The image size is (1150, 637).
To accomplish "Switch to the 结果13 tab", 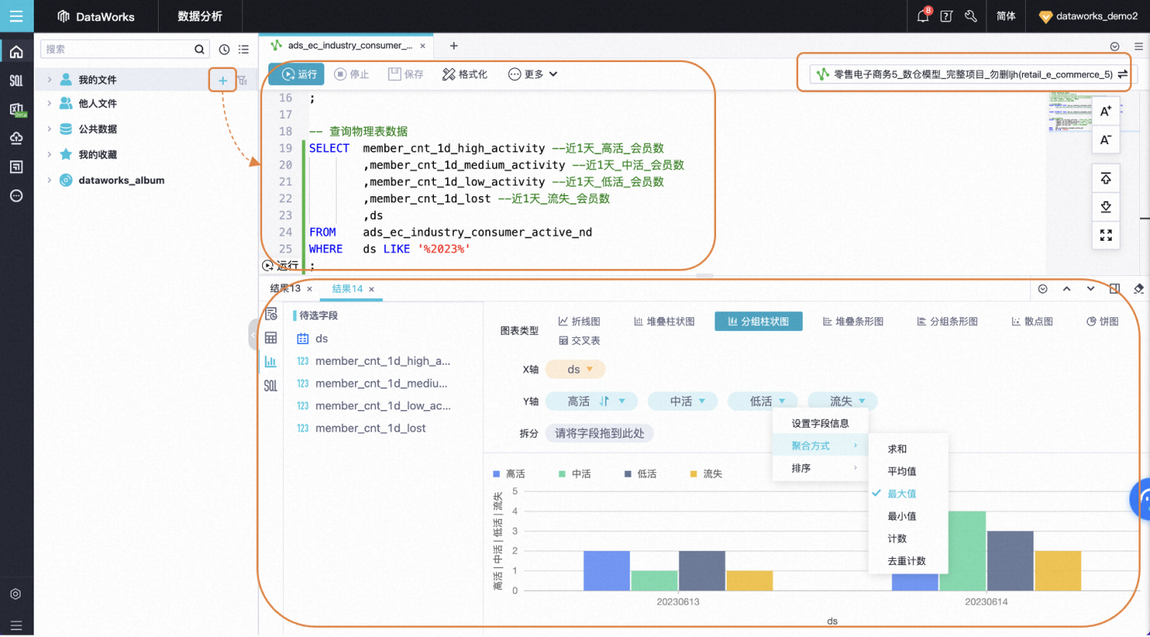I will point(285,289).
